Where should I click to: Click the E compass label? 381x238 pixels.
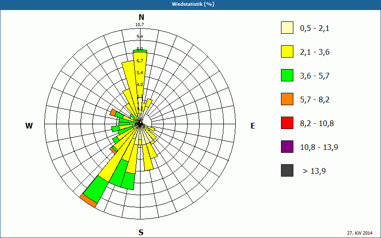(x=253, y=126)
